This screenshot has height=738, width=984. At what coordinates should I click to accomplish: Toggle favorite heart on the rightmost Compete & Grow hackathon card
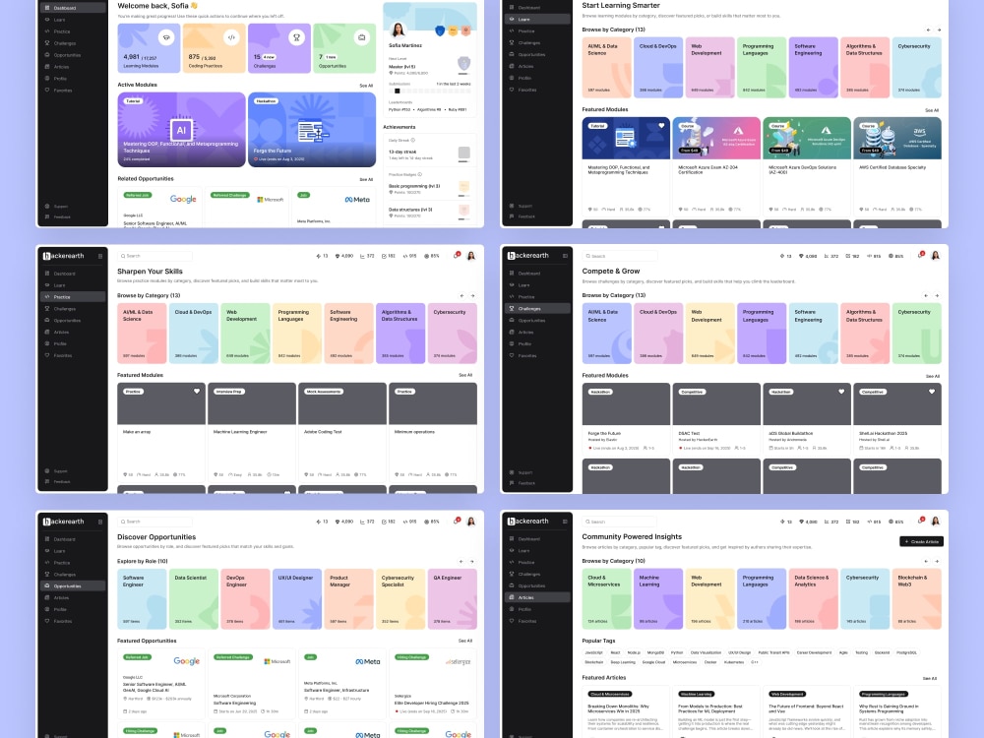pyautogui.click(x=932, y=391)
